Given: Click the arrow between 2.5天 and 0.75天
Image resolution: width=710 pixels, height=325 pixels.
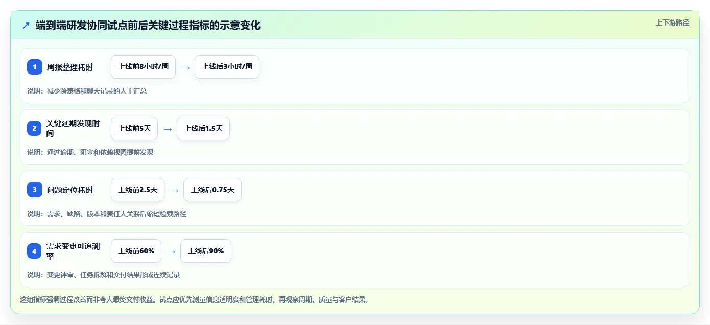Looking at the screenshot, I should coord(174,190).
